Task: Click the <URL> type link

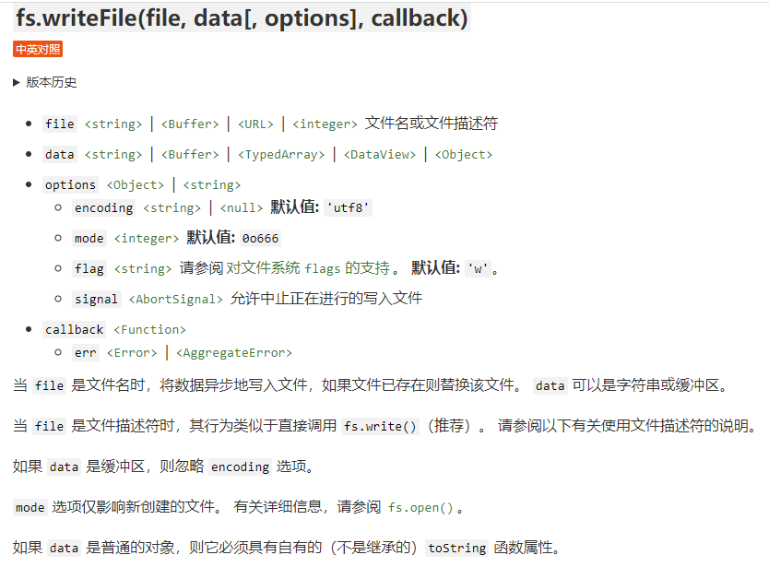Action: click(x=255, y=124)
